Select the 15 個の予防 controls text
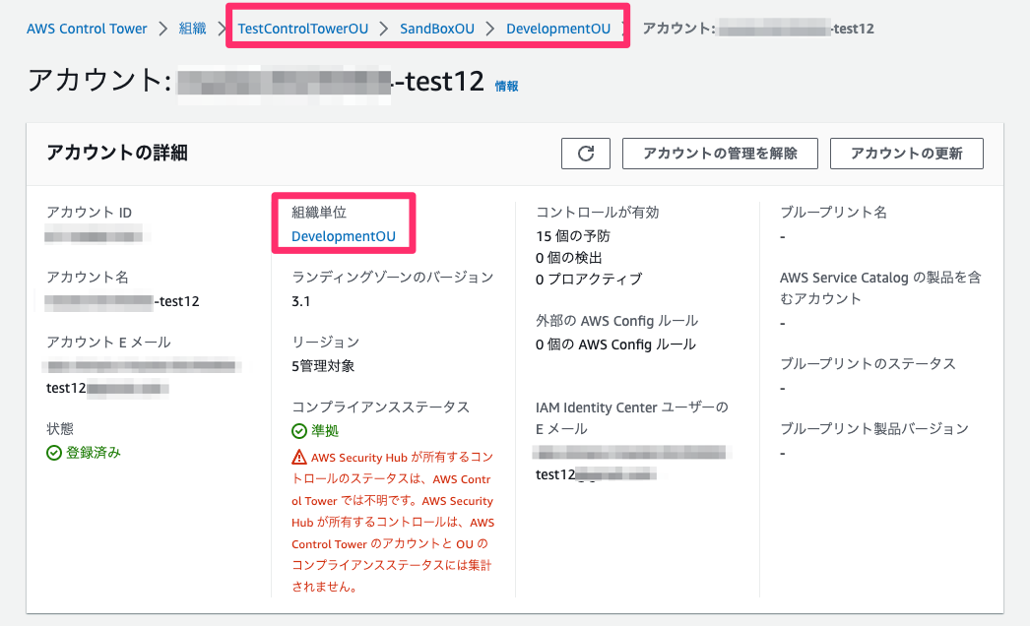The height and width of the screenshot is (626, 1030). pos(573,236)
